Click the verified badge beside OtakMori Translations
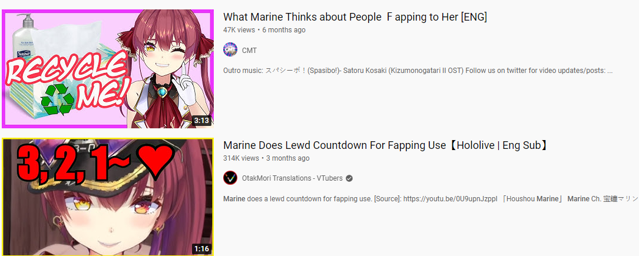 click(349, 178)
